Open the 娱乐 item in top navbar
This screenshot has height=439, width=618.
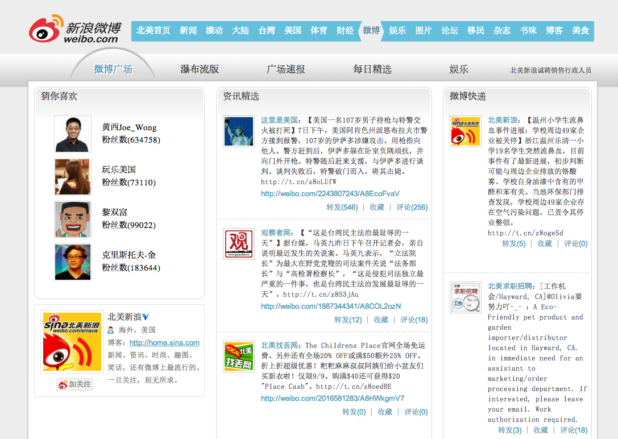coord(397,30)
